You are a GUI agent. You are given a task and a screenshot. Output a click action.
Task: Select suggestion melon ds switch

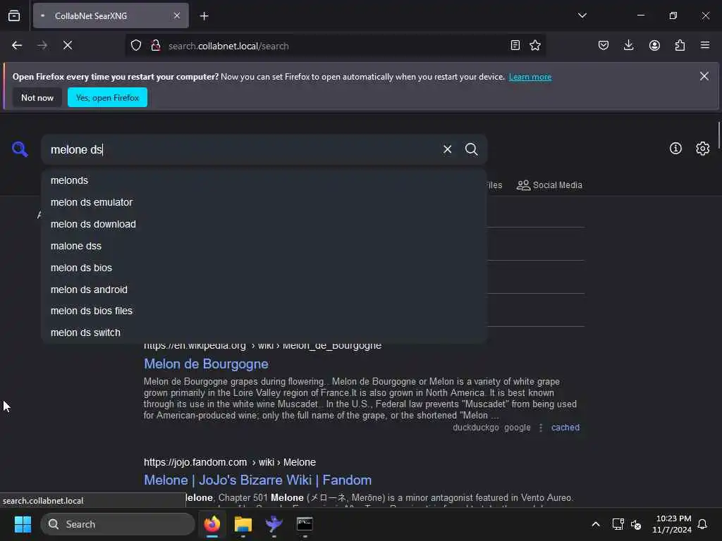[x=264, y=332]
